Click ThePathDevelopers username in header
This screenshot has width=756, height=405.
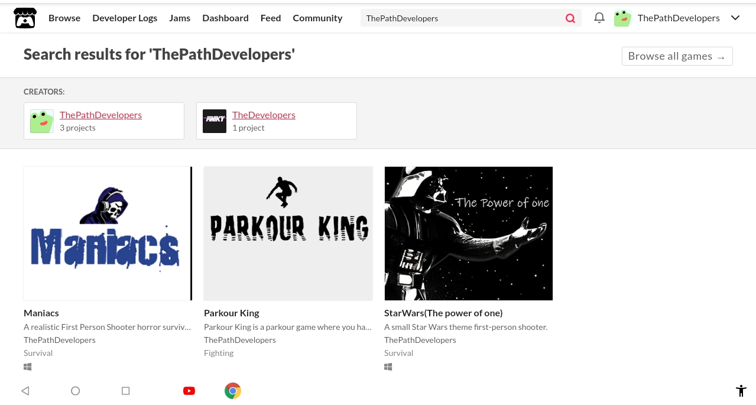(679, 18)
